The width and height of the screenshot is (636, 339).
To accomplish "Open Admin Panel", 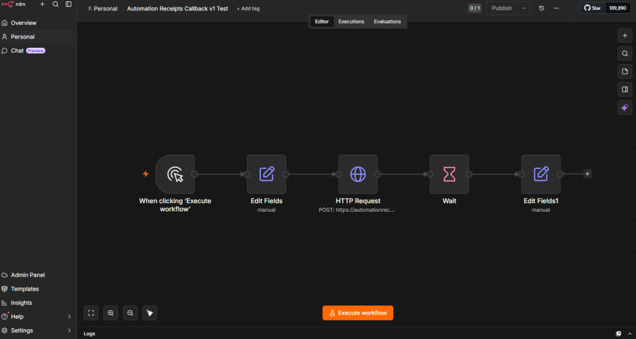I will click(37, 275).
